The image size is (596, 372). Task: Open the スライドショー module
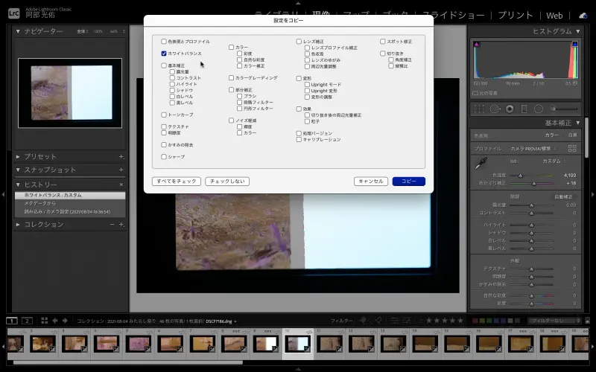point(454,15)
